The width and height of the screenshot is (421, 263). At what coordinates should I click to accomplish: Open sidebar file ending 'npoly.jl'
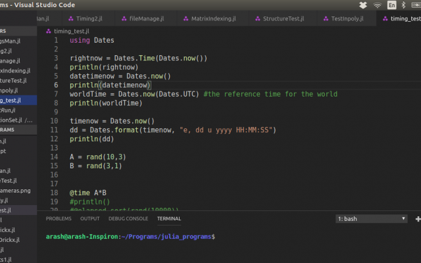pos(18,91)
